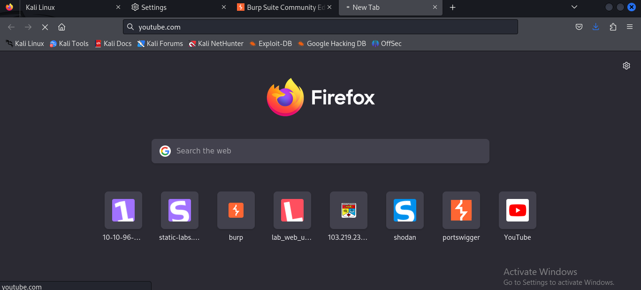Open the Kali Docs bookmark
The image size is (641, 290).
click(113, 44)
